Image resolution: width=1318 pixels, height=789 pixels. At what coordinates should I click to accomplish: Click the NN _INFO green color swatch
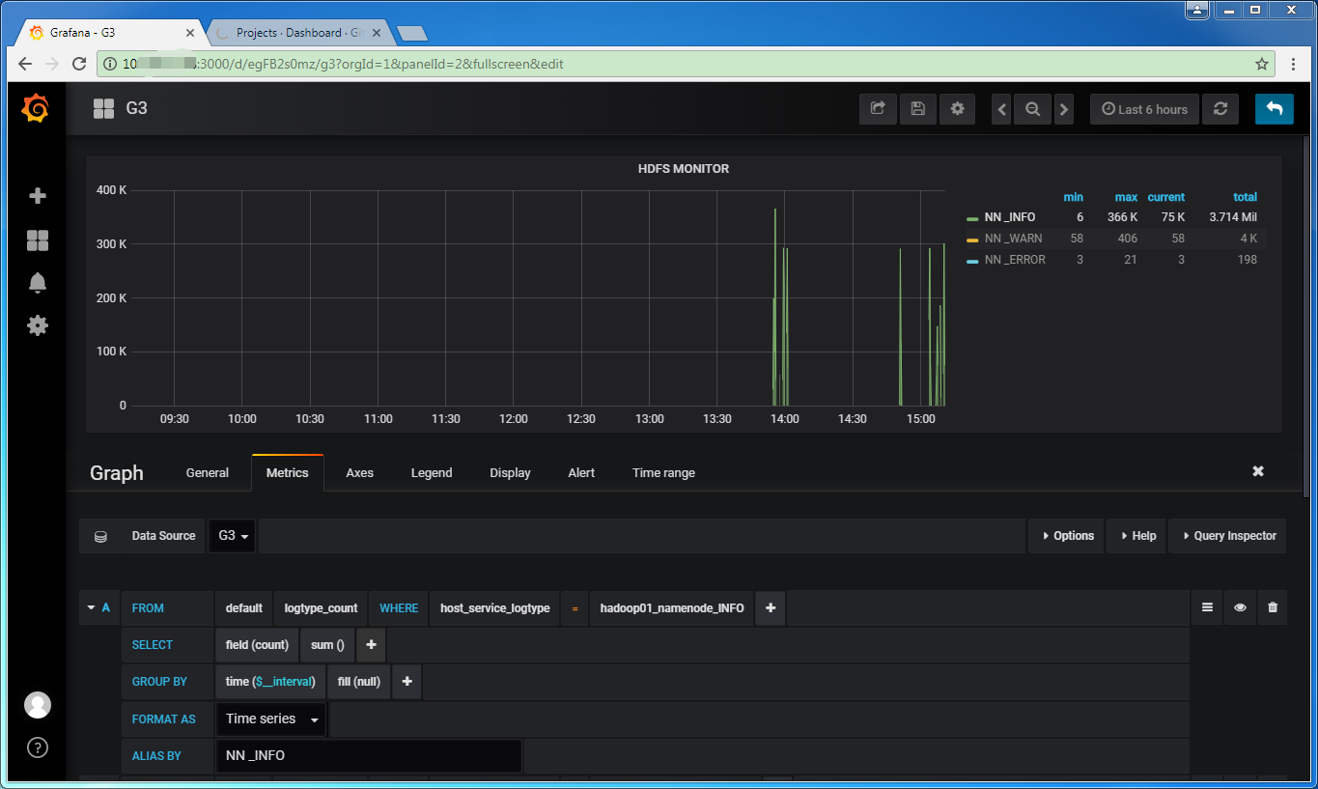[973, 218]
